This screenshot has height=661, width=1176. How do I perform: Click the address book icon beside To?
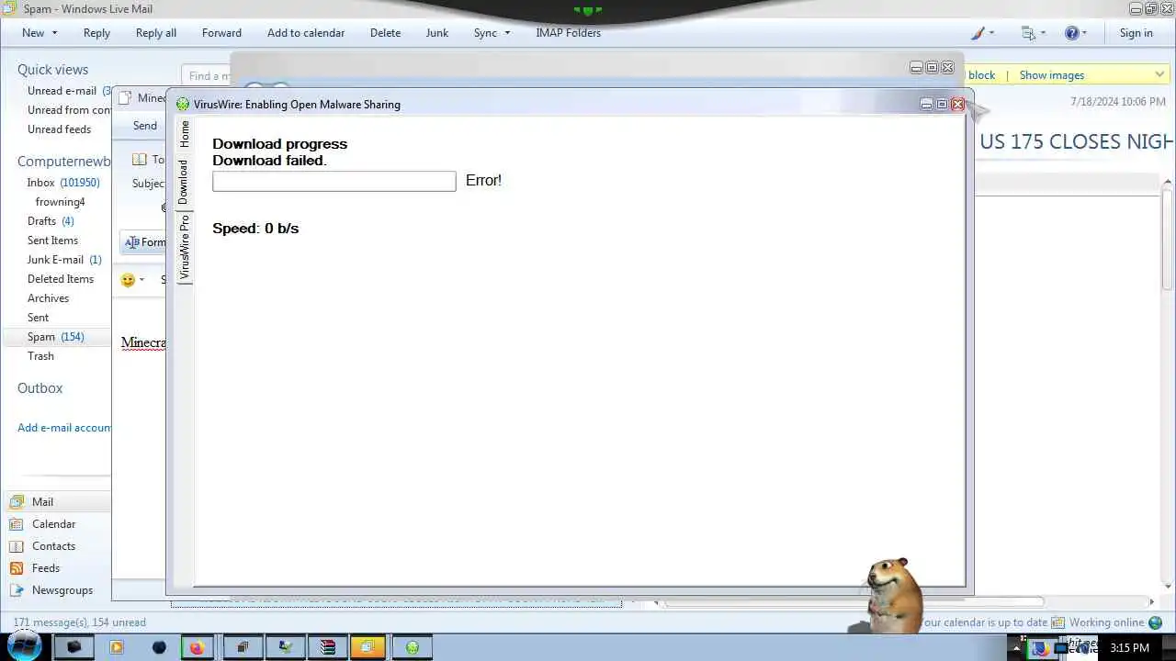139,159
